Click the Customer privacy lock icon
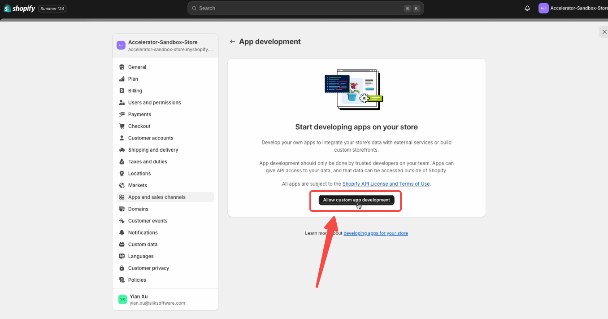The width and height of the screenshot is (608, 319). (x=122, y=268)
